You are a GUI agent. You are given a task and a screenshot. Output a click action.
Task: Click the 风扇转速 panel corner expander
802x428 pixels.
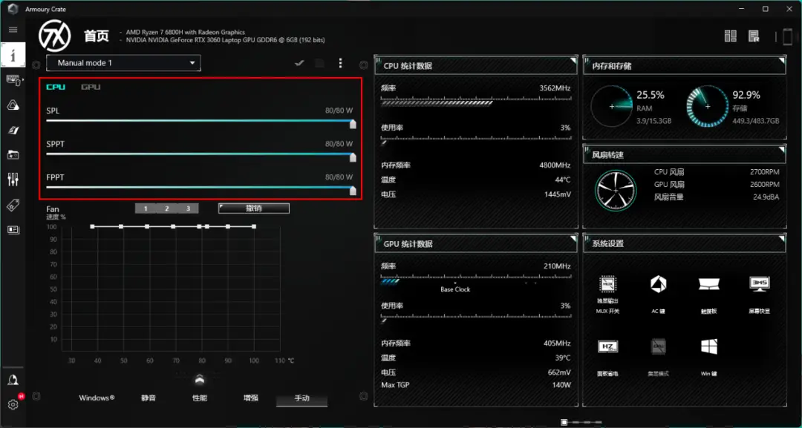coord(781,150)
